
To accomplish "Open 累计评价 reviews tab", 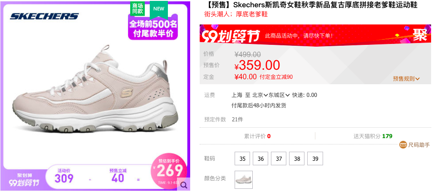I will [257, 136].
